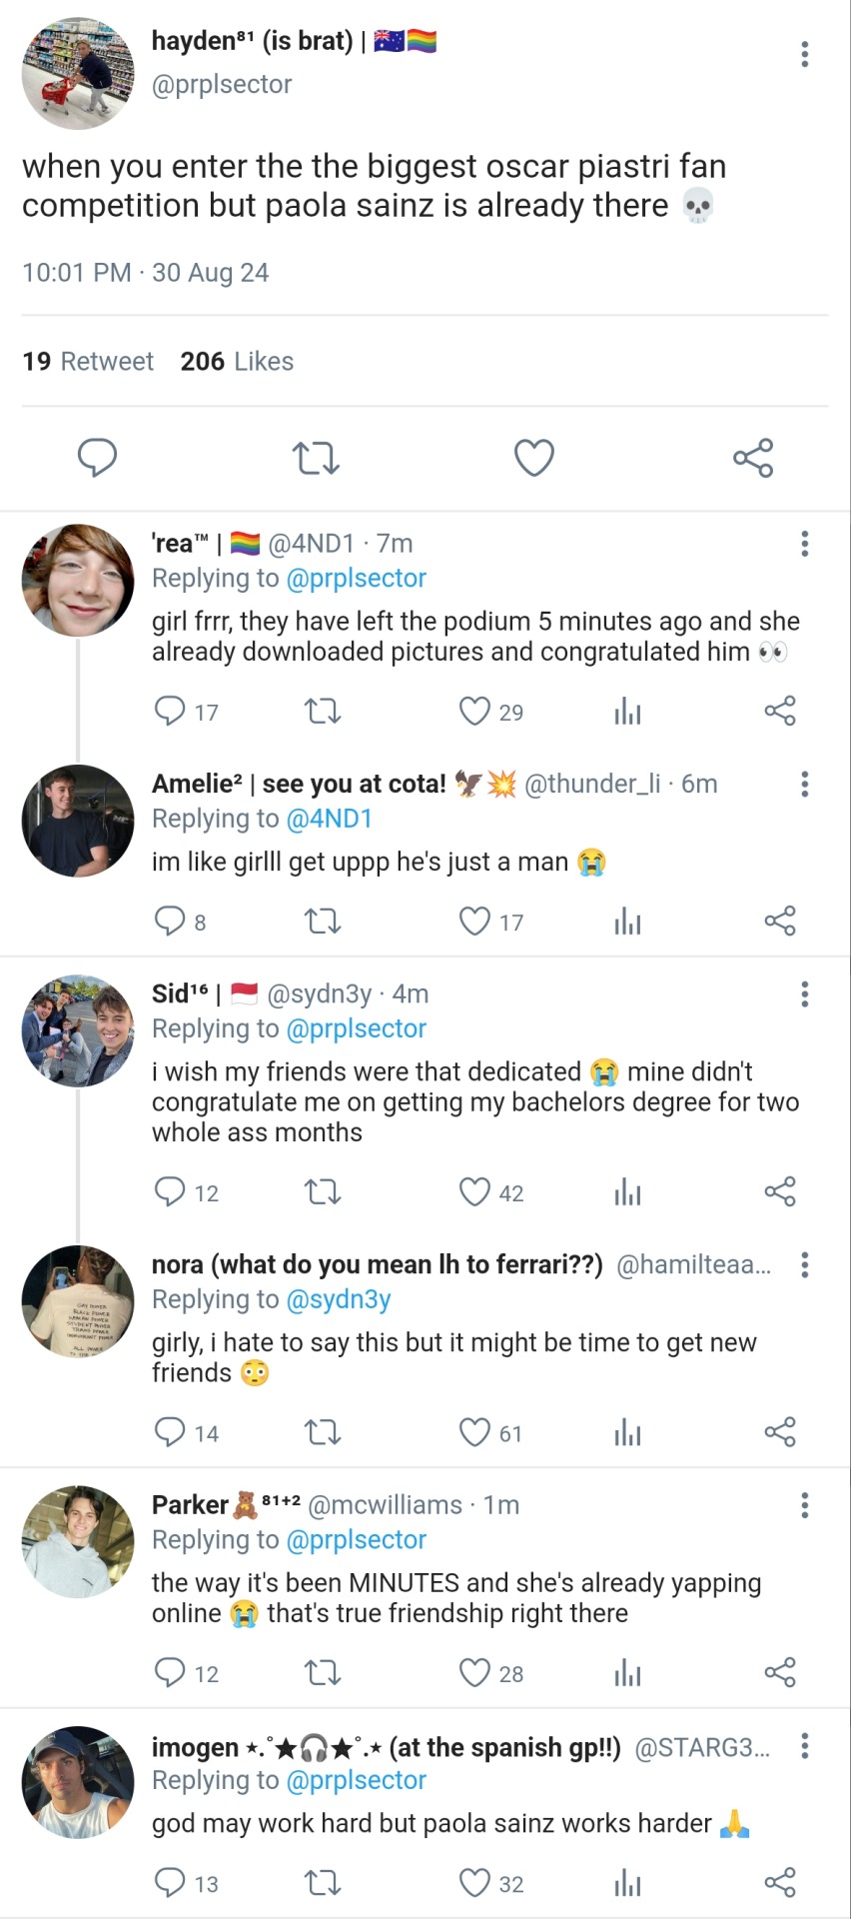Retweet the main tweet by @prplsector
Screen dimensions: 851x1919
pos(316,458)
